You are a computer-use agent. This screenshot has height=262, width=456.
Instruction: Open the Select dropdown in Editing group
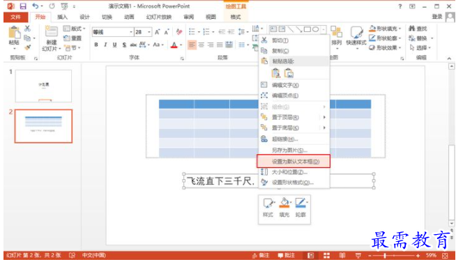click(420, 47)
